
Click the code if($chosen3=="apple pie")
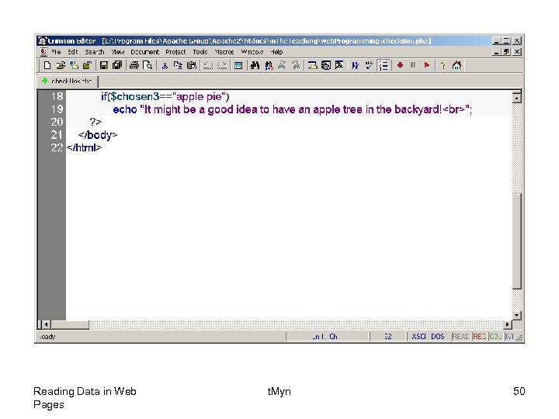[165, 96]
